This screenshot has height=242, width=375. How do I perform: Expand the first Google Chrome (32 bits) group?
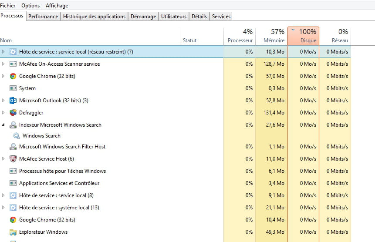(x=3, y=76)
